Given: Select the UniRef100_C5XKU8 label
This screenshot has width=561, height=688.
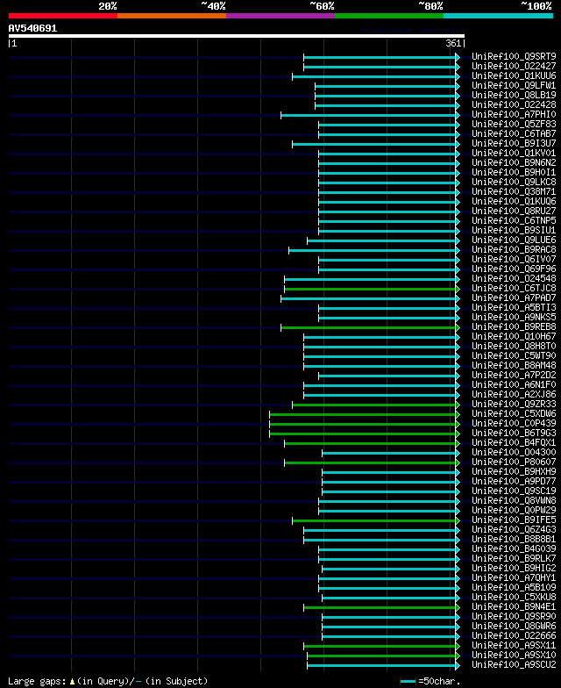Looking at the screenshot, I should [514, 597].
